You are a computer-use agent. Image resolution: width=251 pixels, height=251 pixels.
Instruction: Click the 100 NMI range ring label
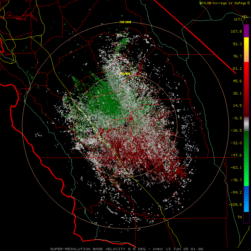(125, 22)
